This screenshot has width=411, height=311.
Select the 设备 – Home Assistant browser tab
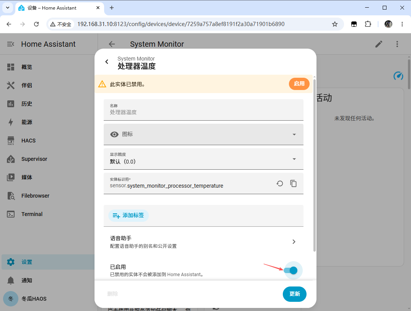pyautogui.click(x=59, y=8)
